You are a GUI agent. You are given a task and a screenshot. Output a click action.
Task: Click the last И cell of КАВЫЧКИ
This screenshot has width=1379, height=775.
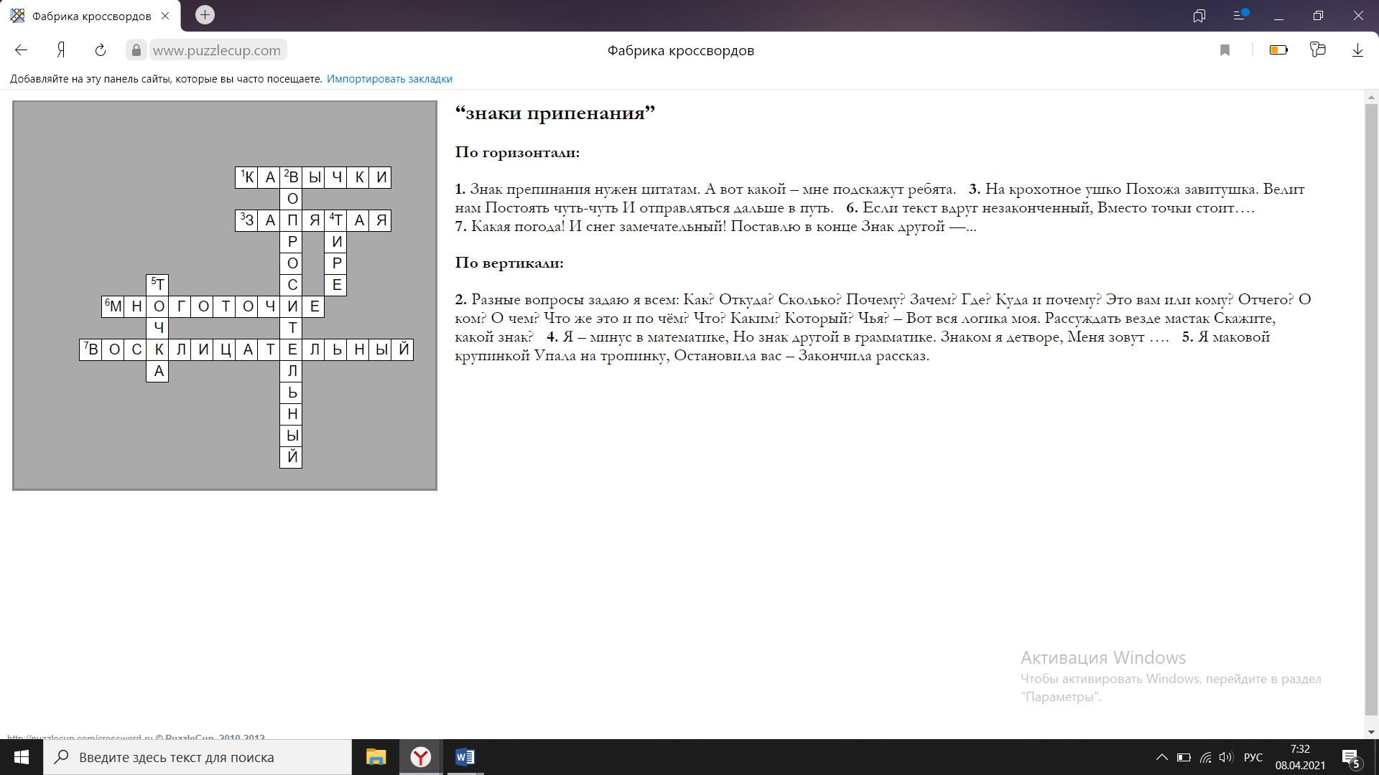pos(380,178)
